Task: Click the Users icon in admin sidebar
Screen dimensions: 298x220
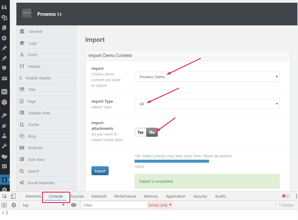Action: coord(4,136)
